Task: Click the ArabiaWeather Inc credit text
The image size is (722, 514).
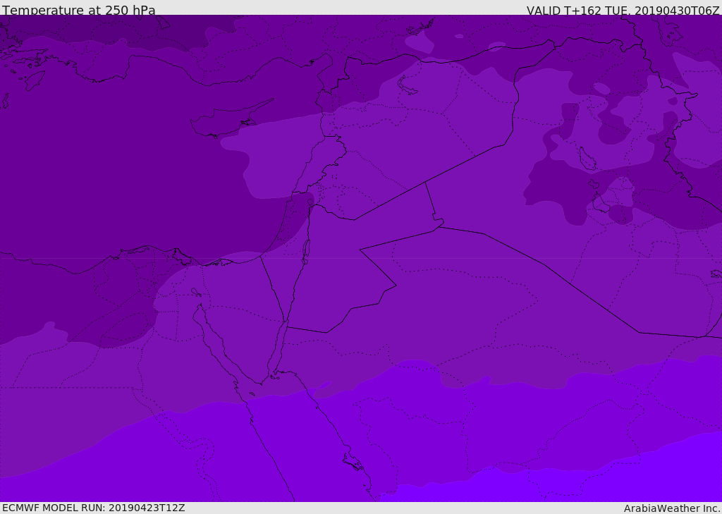Action: [x=671, y=508]
